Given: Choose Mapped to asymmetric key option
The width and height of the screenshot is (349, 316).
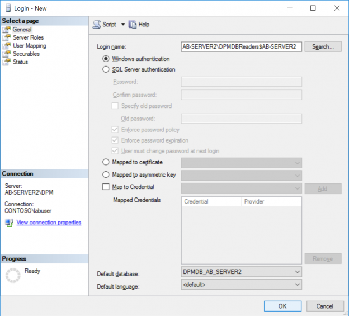Looking at the screenshot, I should coord(106,174).
